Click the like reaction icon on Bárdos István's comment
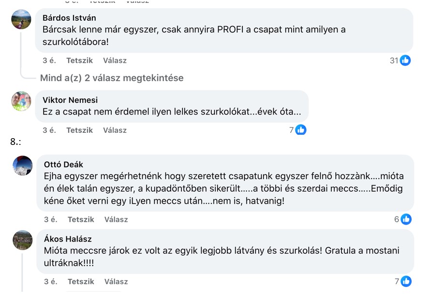 coord(405,60)
